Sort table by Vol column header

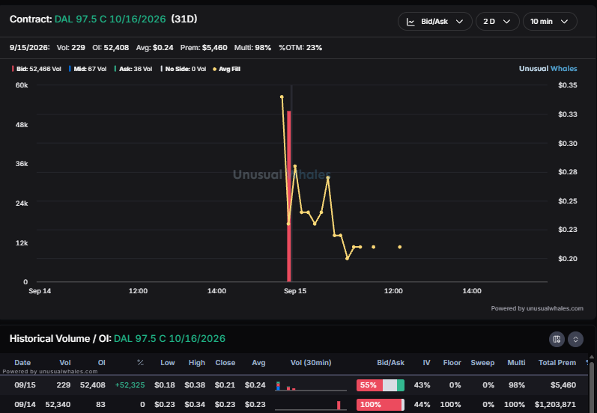coord(65,362)
